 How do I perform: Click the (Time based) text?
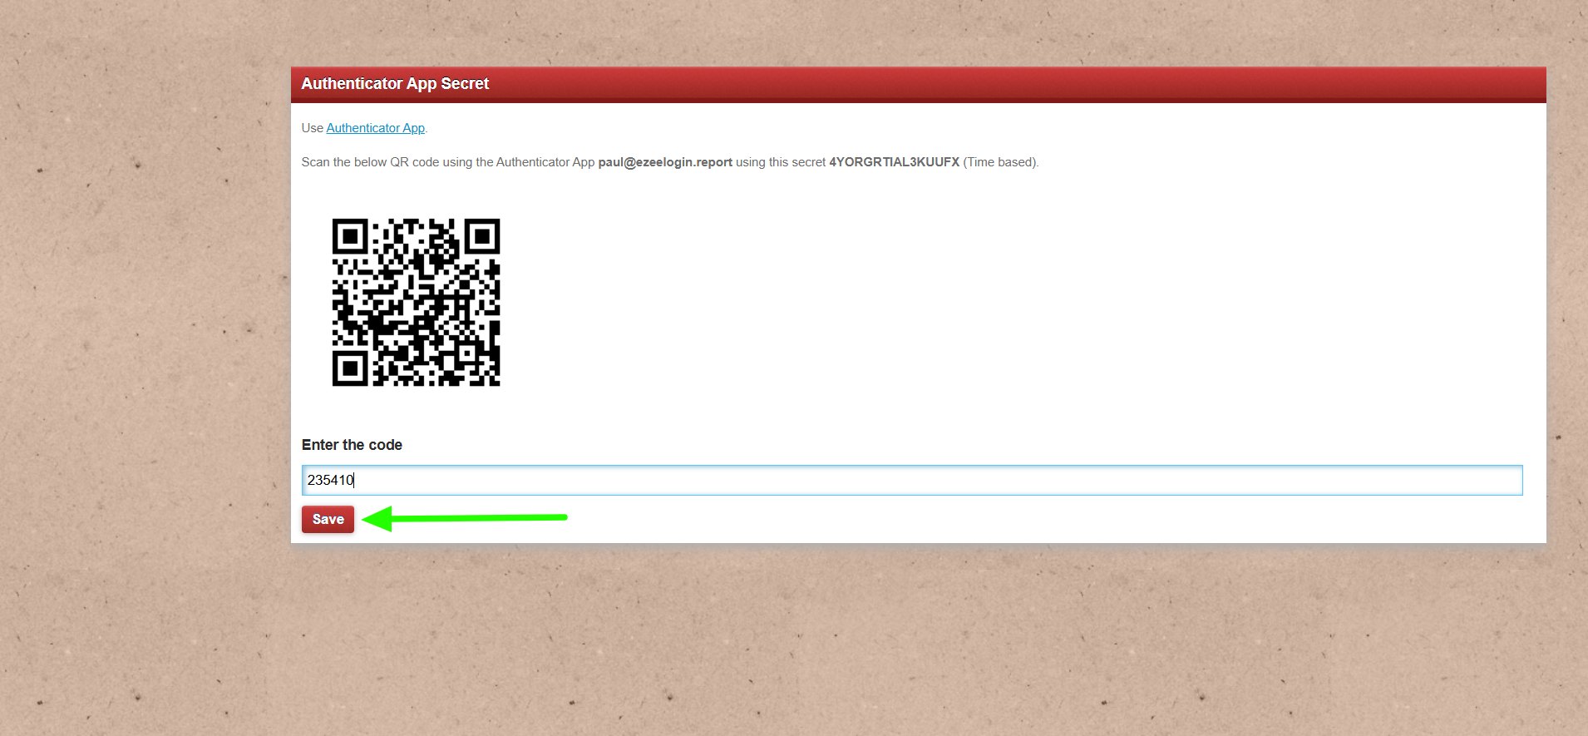[1000, 162]
